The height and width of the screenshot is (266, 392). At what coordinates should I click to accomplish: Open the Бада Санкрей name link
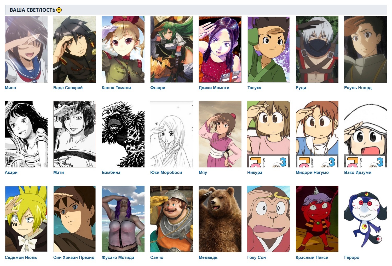coord(68,88)
